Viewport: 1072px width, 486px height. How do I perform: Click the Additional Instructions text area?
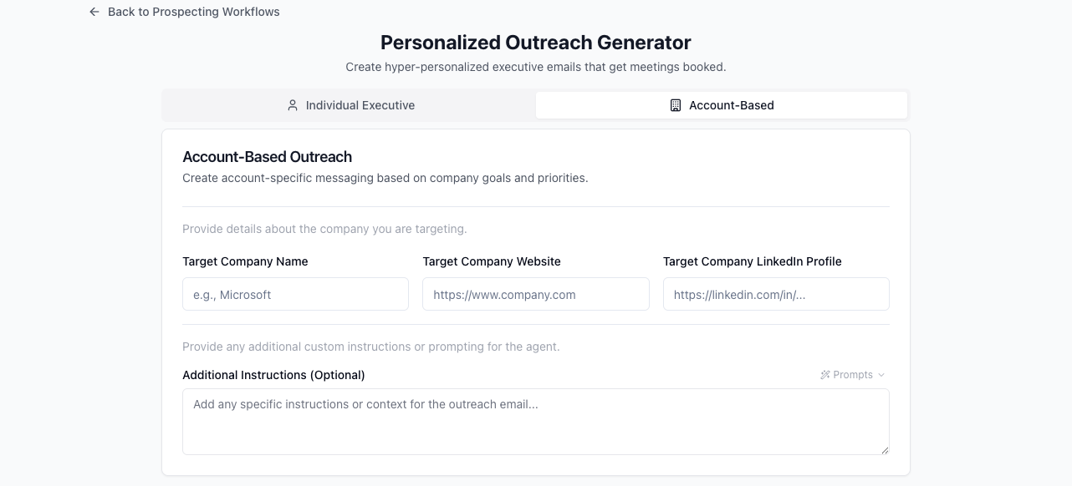point(535,421)
